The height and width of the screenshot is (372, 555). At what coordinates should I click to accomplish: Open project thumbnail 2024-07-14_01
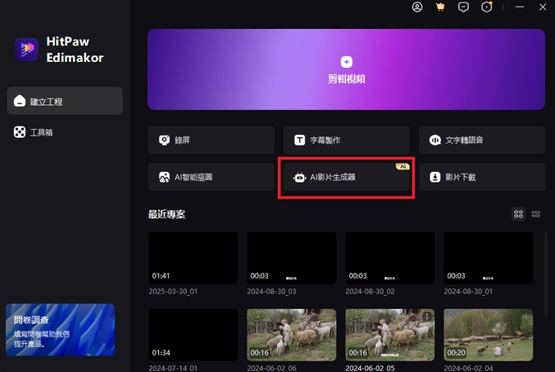(193, 335)
